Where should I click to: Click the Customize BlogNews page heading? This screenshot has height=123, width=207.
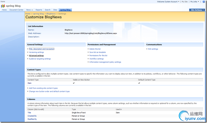coord(44,17)
